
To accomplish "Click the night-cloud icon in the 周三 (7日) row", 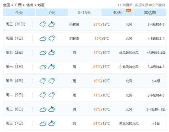I will click(x=52, y=123).
